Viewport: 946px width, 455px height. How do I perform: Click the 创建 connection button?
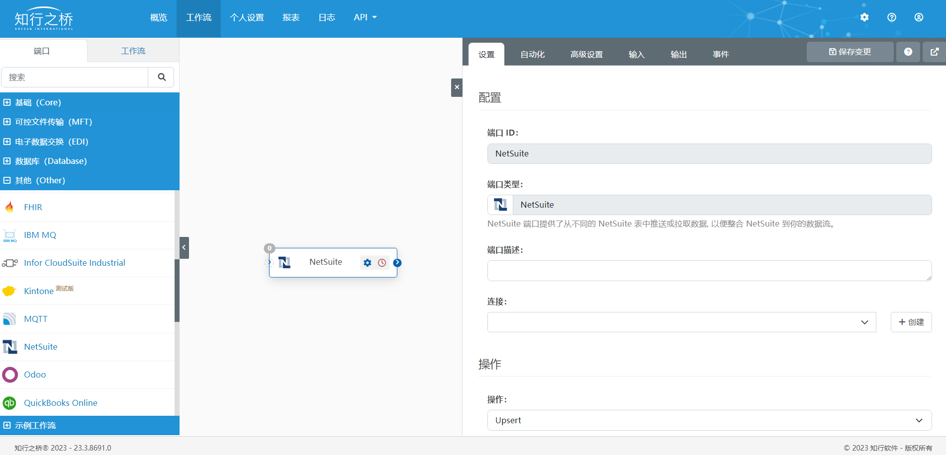pyautogui.click(x=911, y=322)
